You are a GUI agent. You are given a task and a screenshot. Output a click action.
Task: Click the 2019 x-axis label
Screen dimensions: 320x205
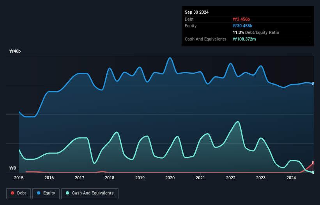(140, 178)
